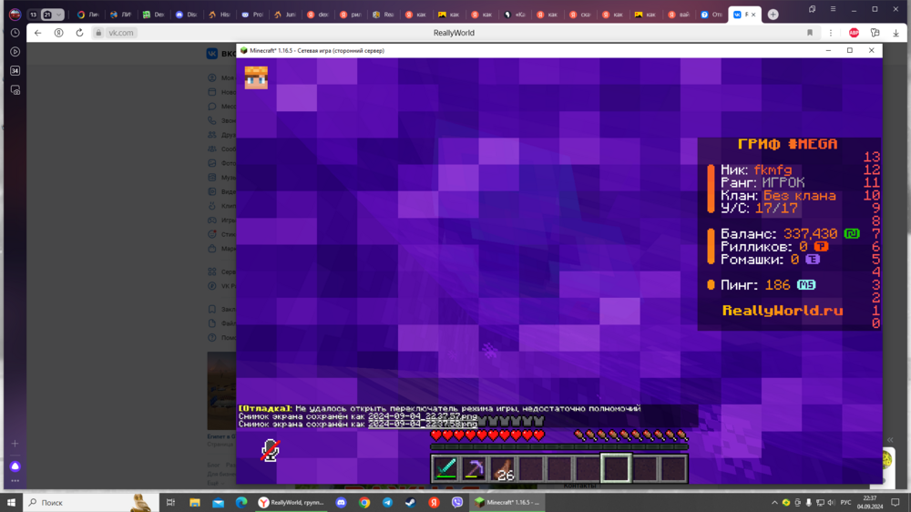Click the ГРИФ #MEGA scoreboard title
The width and height of the screenshot is (911, 512).
coord(787,144)
